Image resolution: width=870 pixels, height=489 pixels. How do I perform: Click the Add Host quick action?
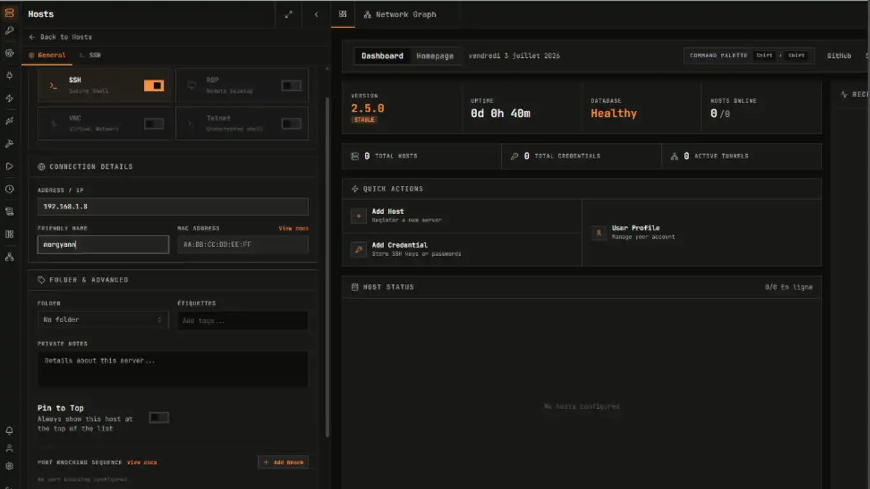click(x=462, y=216)
